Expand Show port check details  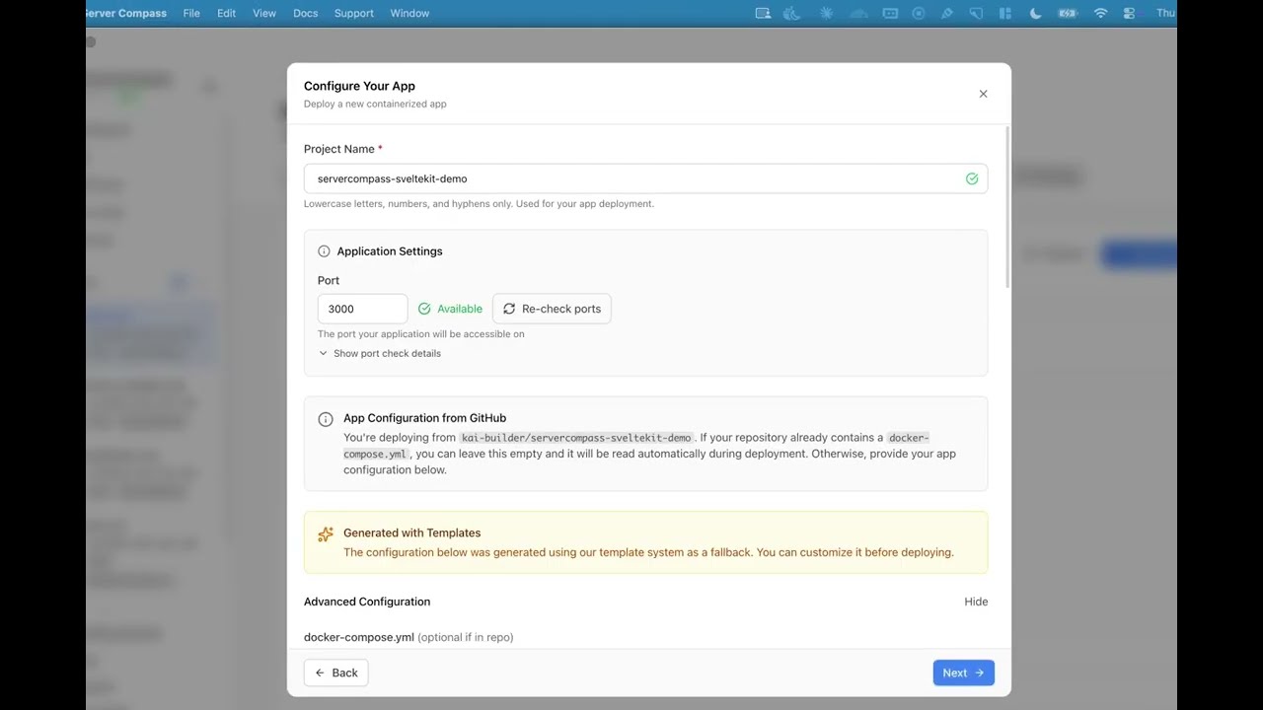(380, 353)
